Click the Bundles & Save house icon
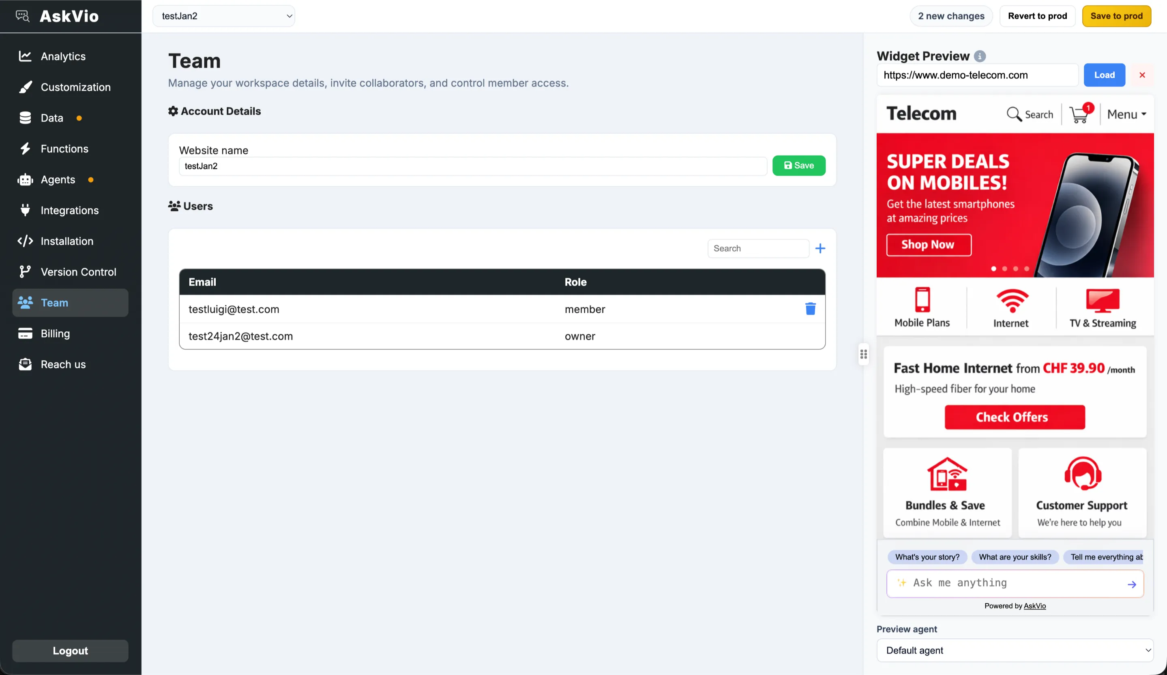The height and width of the screenshot is (675, 1167). 947,474
